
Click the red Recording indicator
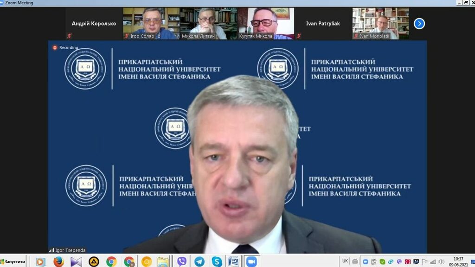coord(65,47)
